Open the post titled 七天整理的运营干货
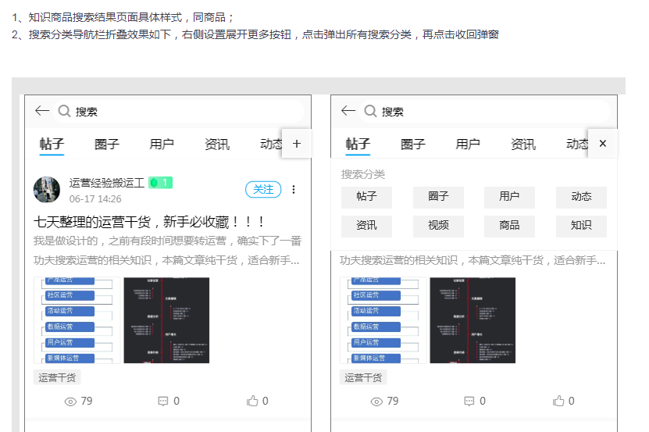The image size is (649, 432). [x=150, y=222]
